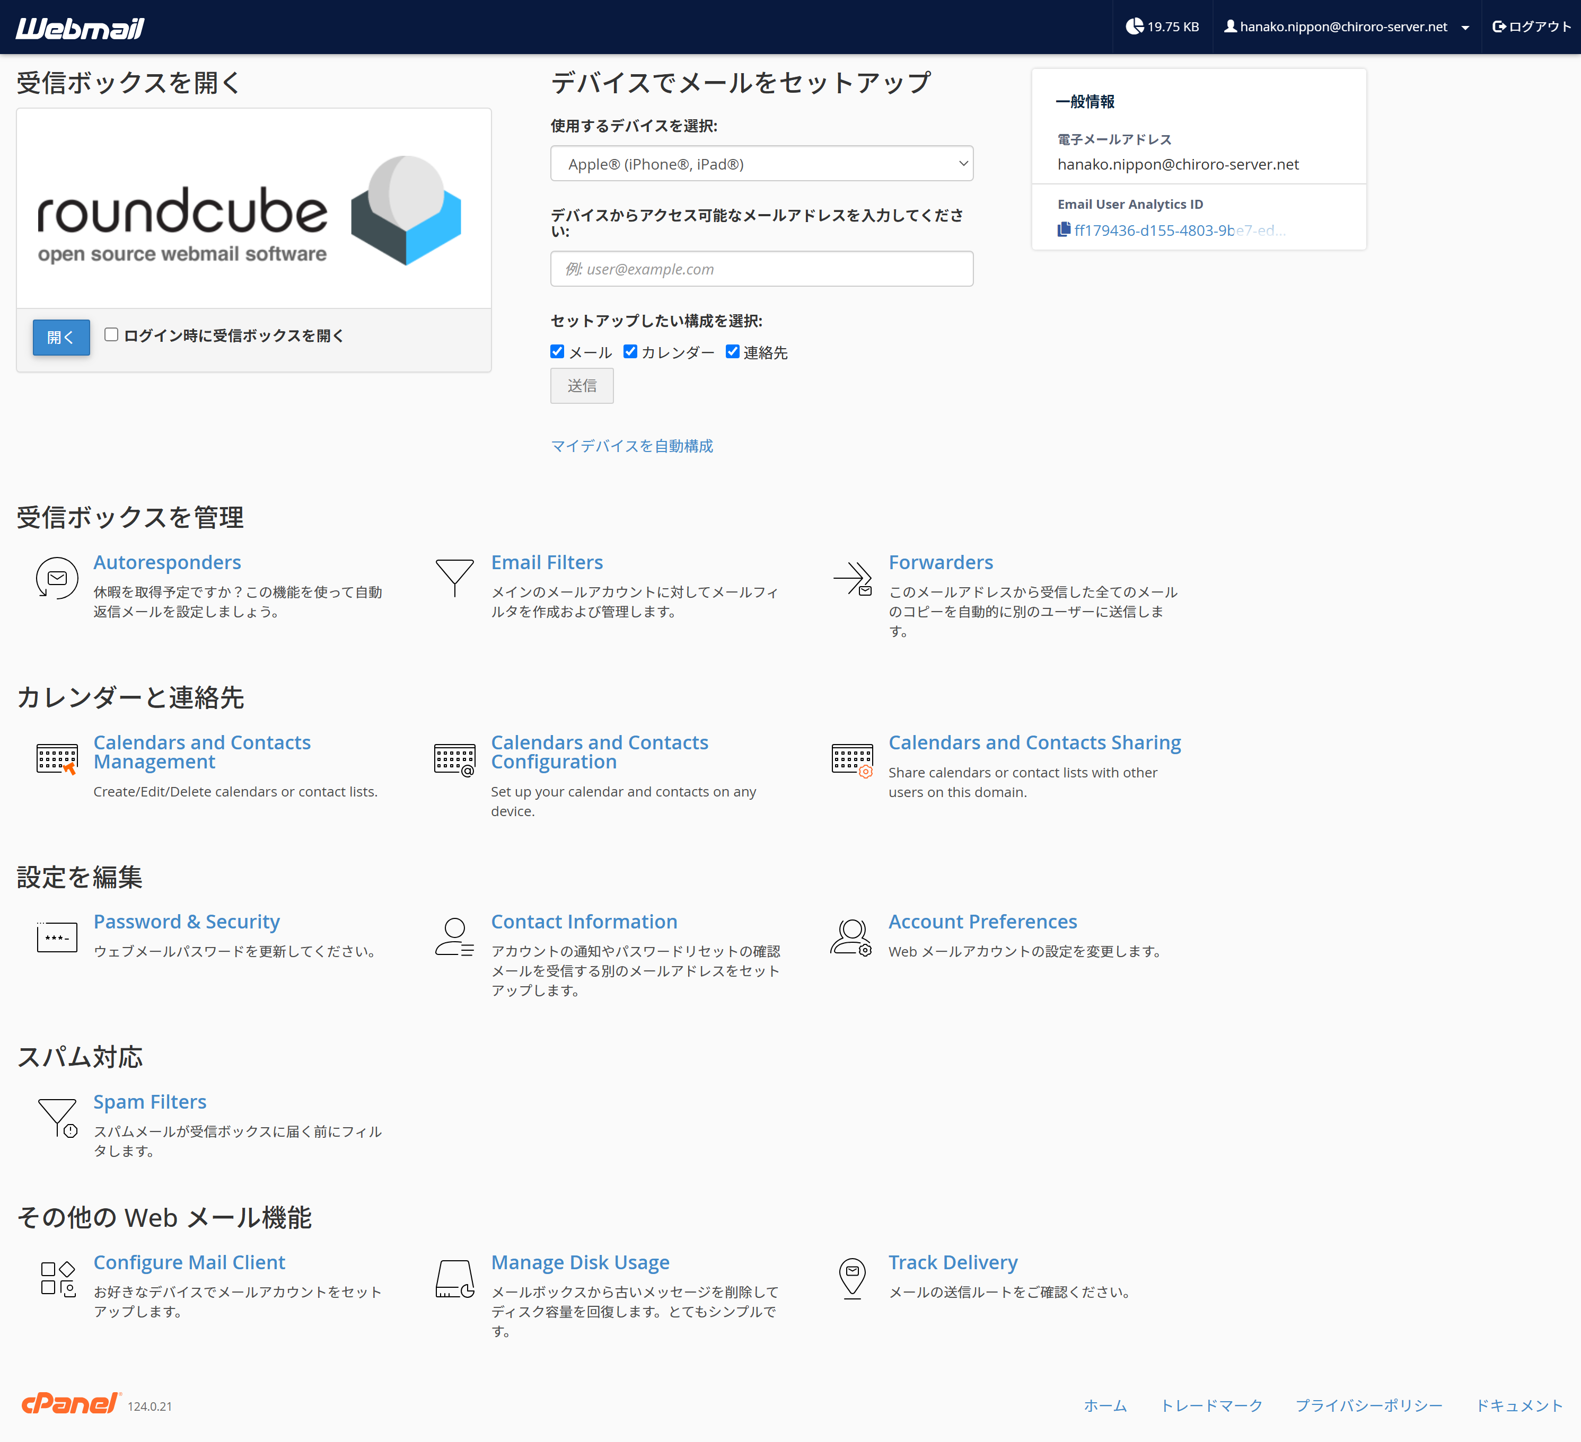Open Calendars and Contacts Sharing link
Screen dimensions: 1581x1442
pyautogui.click(x=1034, y=742)
